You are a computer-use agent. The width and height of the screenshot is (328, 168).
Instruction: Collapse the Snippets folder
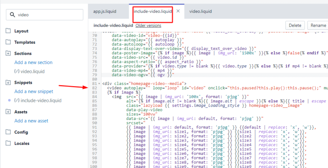[x=23, y=83]
